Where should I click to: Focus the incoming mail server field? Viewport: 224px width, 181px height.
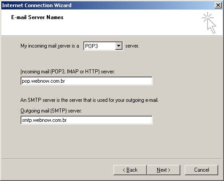[86, 81]
